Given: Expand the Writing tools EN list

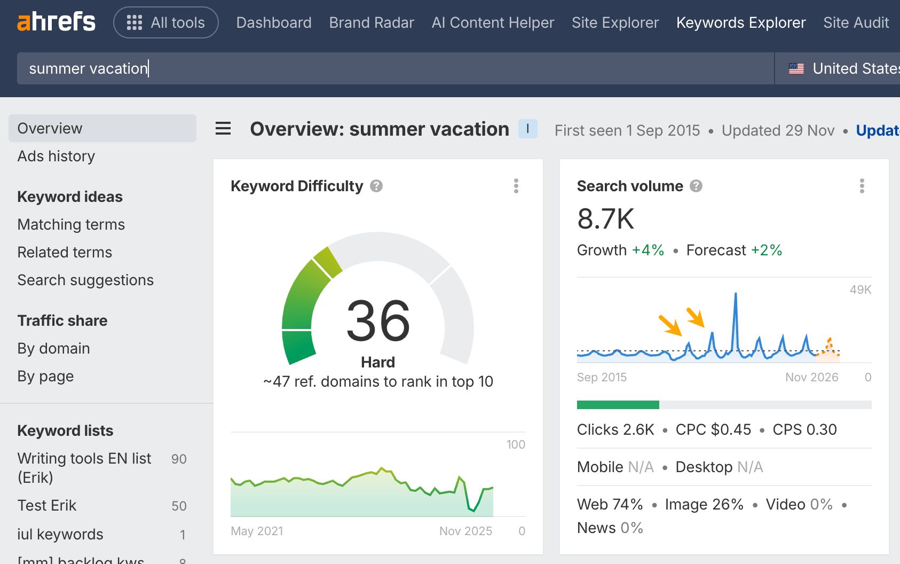Looking at the screenshot, I should click(x=84, y=458).
